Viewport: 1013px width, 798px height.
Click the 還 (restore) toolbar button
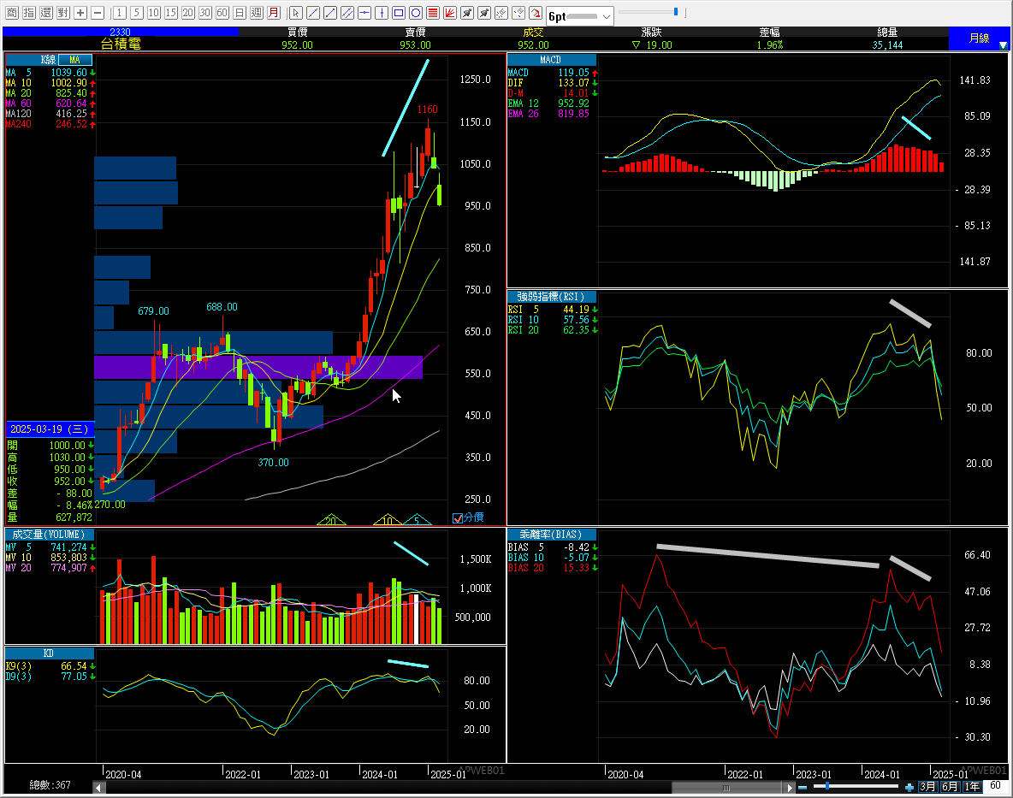(46, 12)
